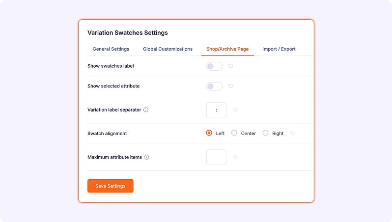Viewport: 392px width, 222px height.
Task: Open the Shop/Archive Page tab
Action: (x=227, y=49)
